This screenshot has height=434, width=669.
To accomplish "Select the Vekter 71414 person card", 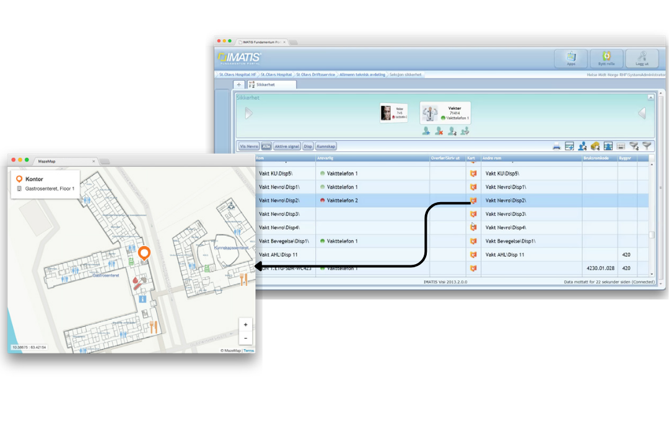I will coord(445,113).
